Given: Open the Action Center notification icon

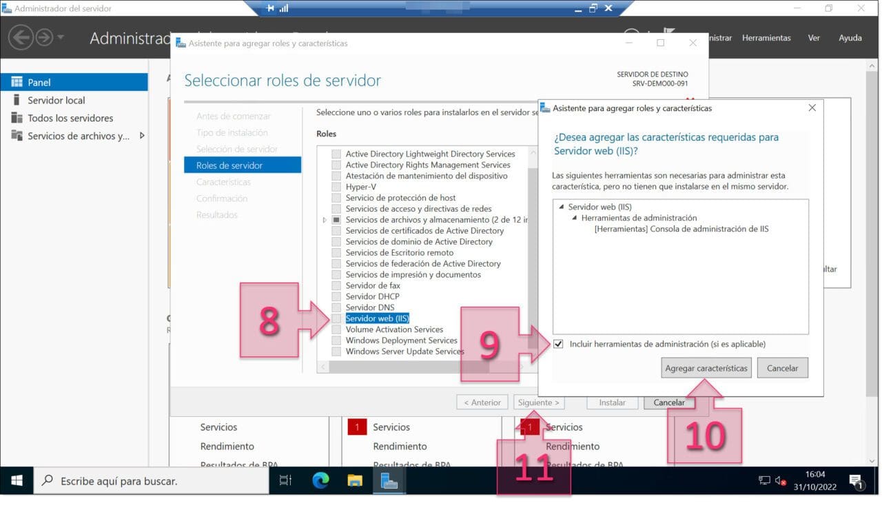Looking at the screenshot, I should [857, 480].
